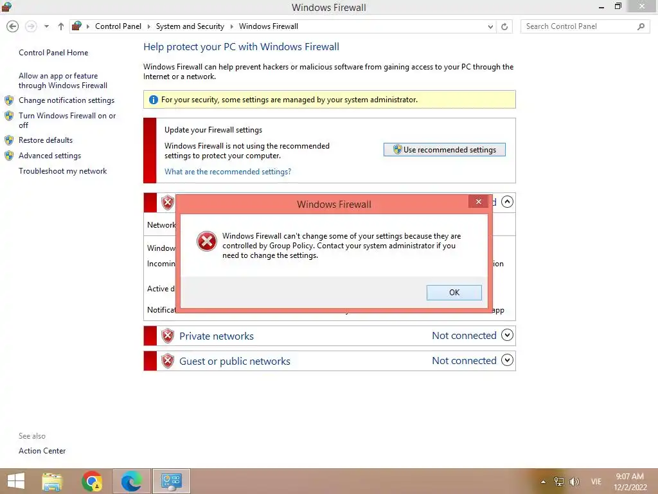Open Turn Windows Firewall on or off
Viewport: 658px width, 494px height.
click(x=67, y=120)
